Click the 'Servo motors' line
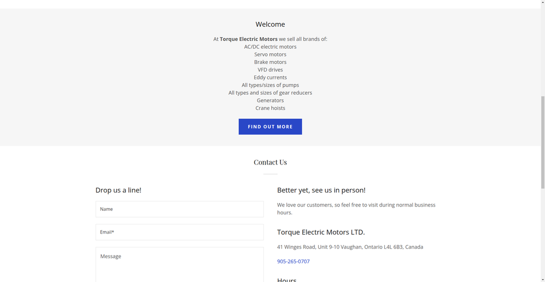This screenshot has width=545, height=282. [270, 54]
